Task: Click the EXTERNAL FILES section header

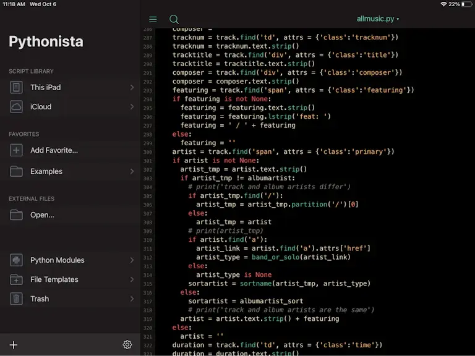Action: coord(32,198)
